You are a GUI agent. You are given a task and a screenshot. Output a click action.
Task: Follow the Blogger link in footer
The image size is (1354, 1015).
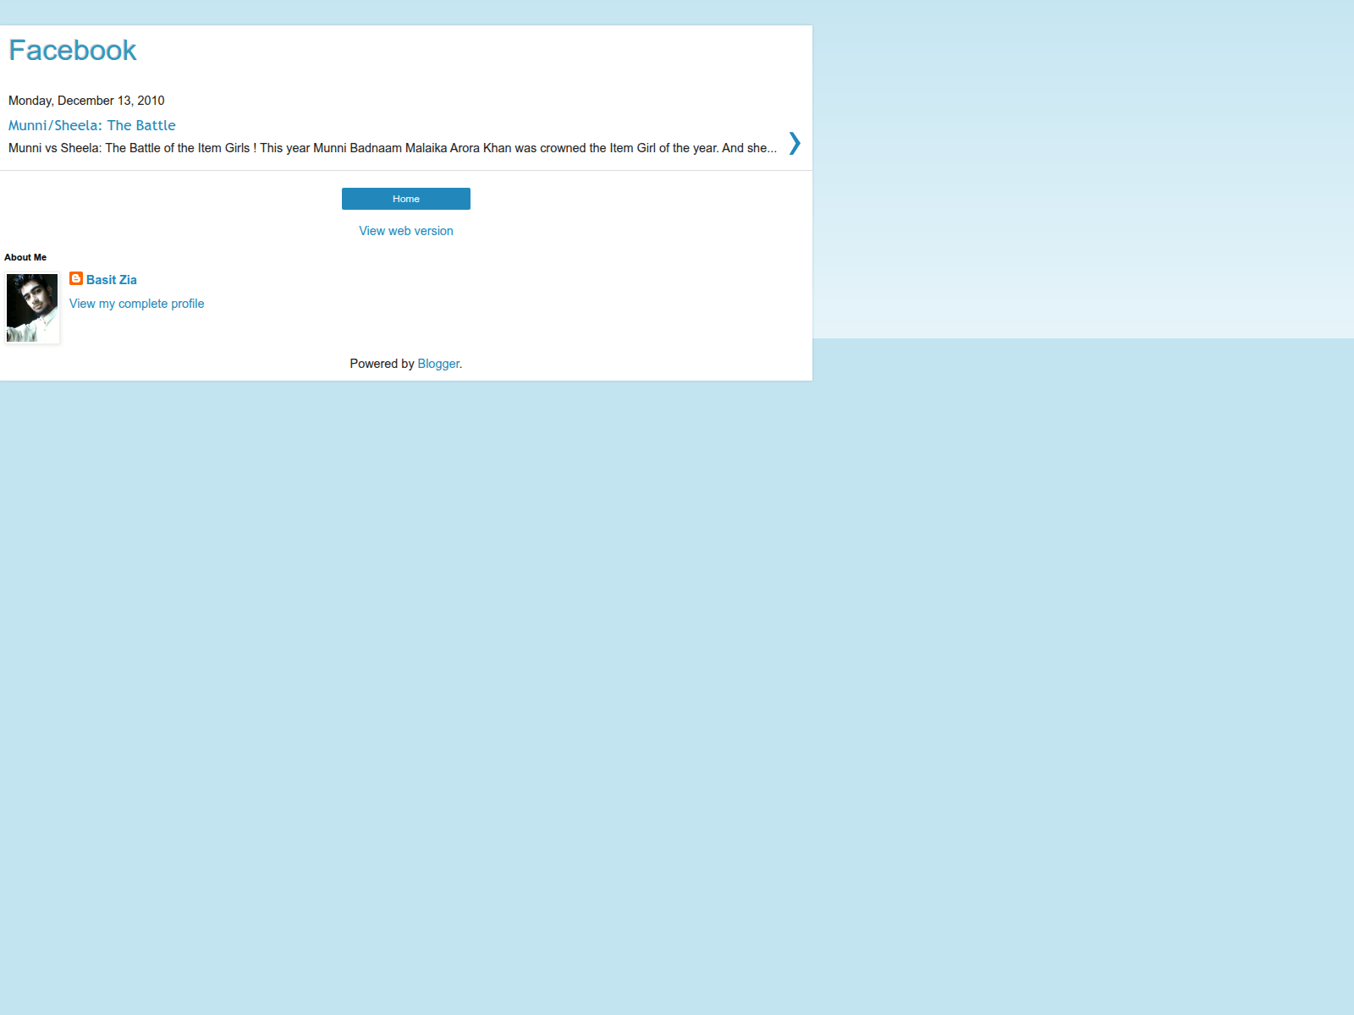click(x=438, y=364)
